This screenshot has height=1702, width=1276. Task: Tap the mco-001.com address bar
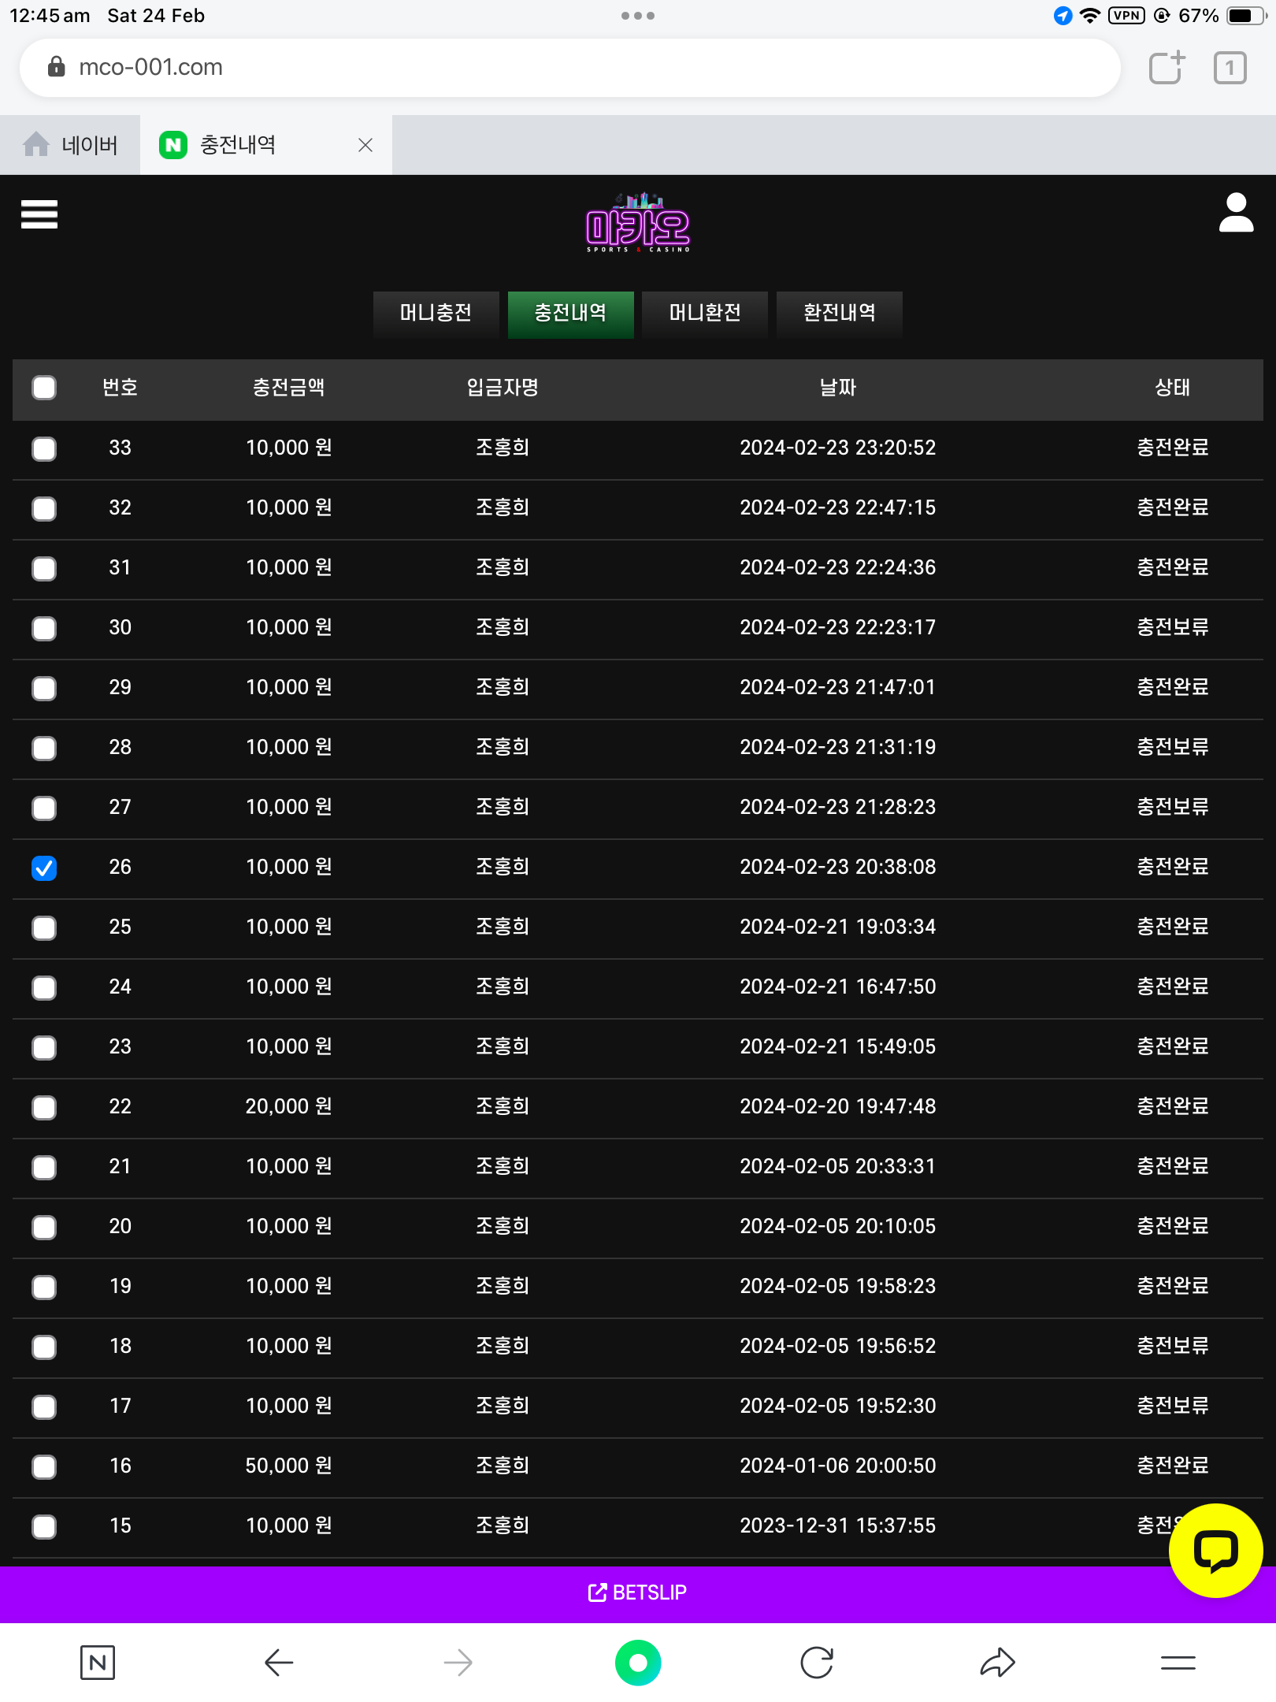click(567, 68)
